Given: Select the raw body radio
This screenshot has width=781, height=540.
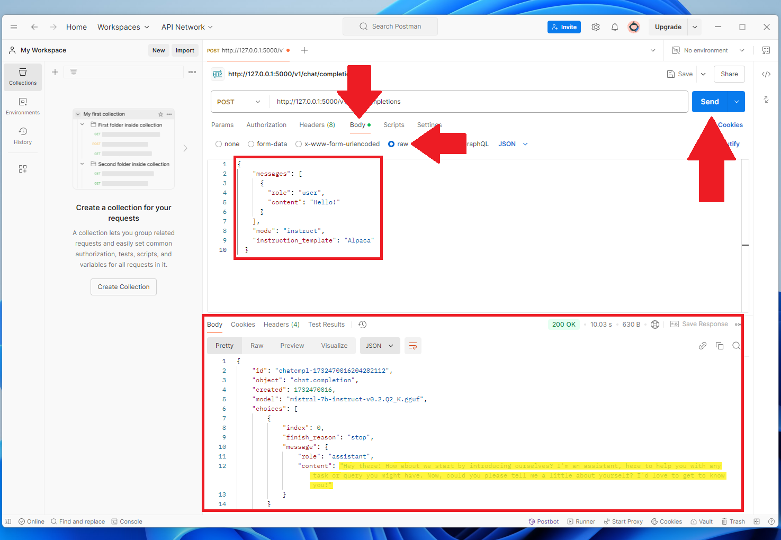Looking at the screenshot, I should click(x=391, y=144).
